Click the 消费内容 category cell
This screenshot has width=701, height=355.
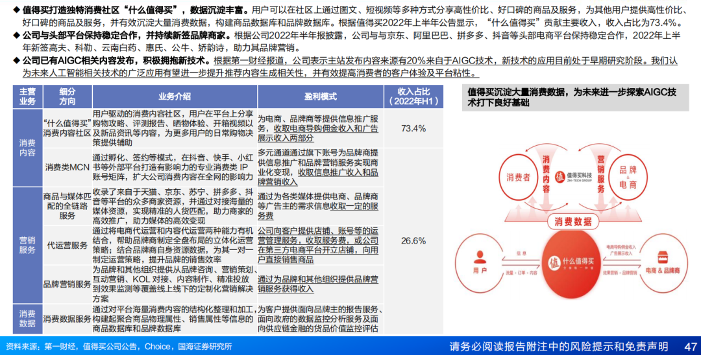coord(27,148)
